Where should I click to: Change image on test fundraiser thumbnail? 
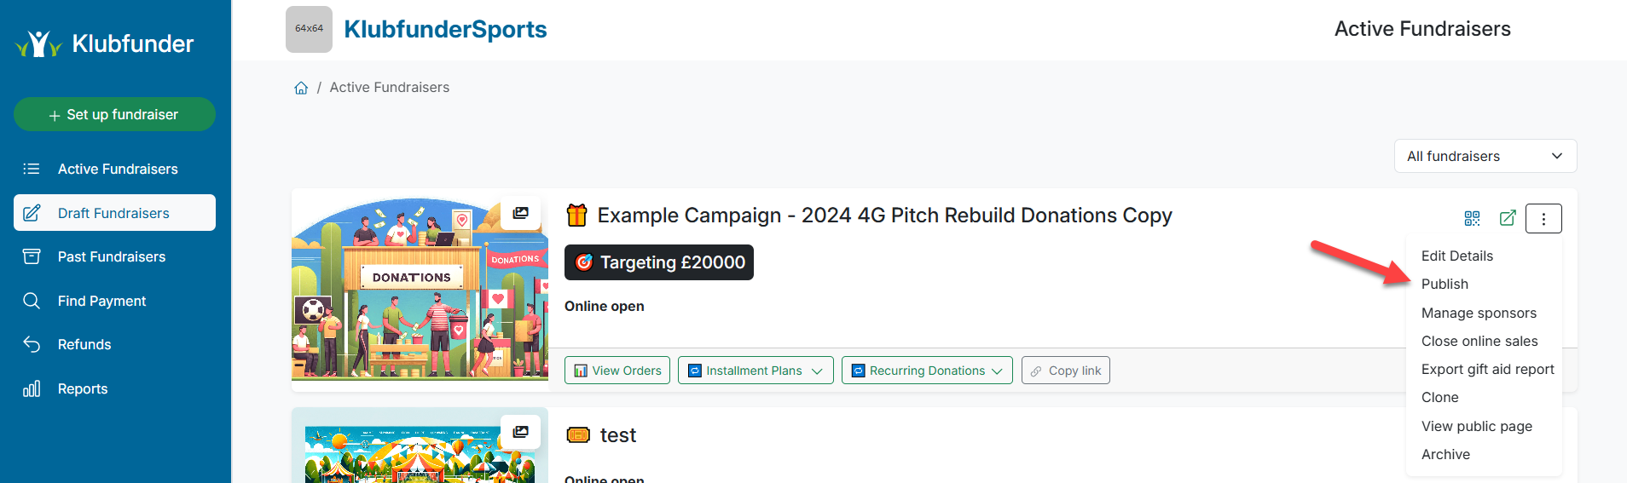(x=520, y=432)
